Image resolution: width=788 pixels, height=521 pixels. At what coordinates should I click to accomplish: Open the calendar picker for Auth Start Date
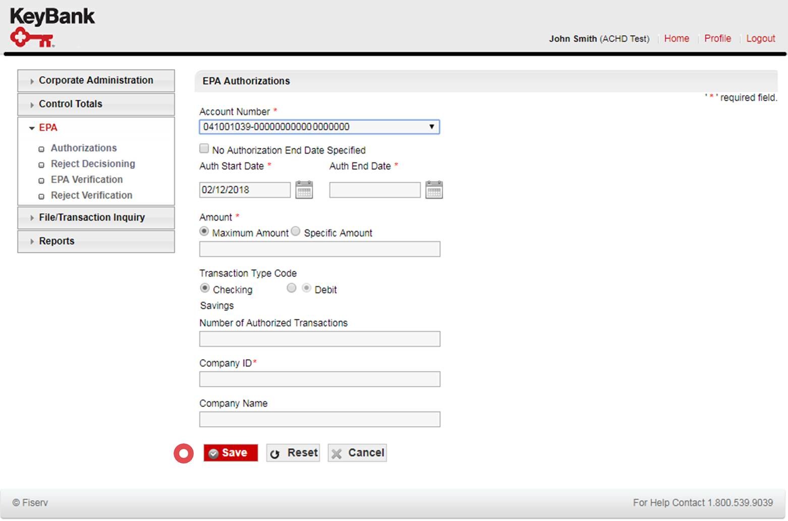304,189
